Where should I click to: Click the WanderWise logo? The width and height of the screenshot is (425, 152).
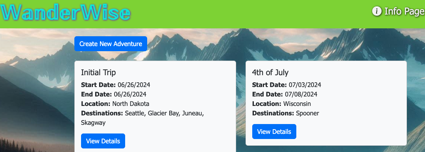[x=65, y=13]
